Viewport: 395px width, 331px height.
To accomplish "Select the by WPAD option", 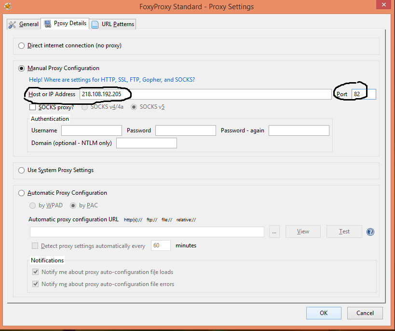I will pos(32,205).
